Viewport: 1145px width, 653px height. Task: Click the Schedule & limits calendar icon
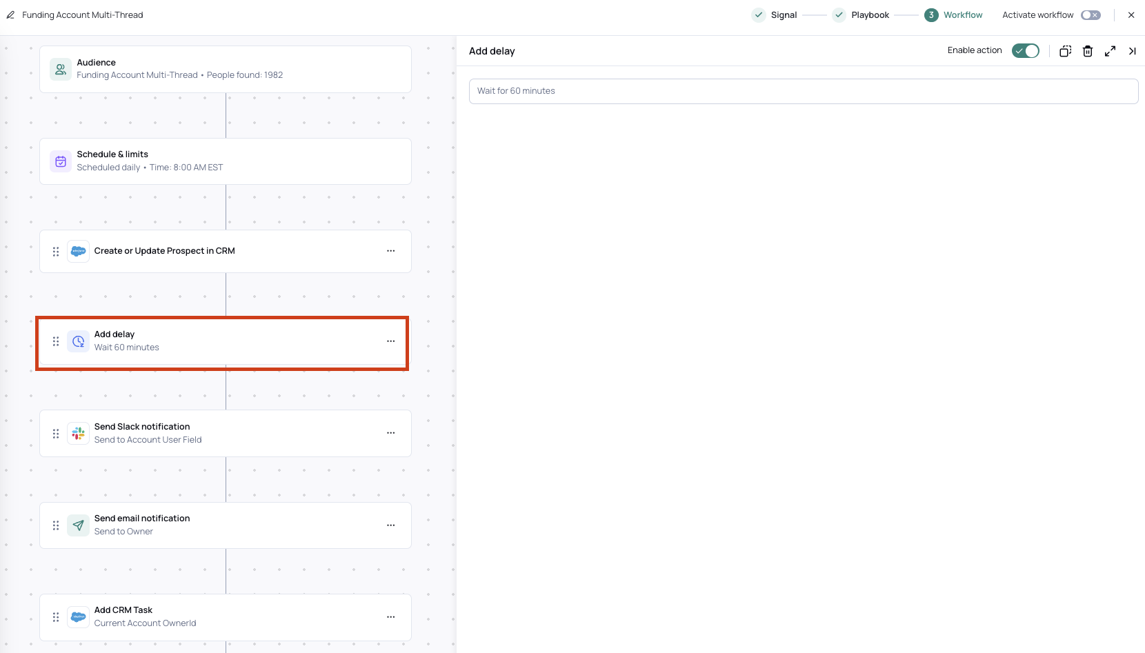click(x=61, y=161)
